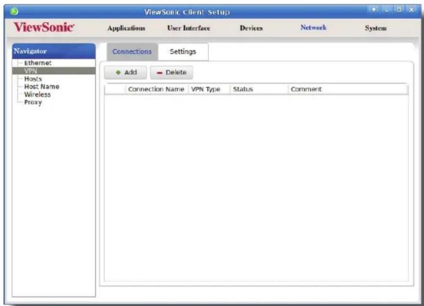The image size is (424, 306).
Task: Click the ViewSonic logo
Action: [x=44, y=27]
